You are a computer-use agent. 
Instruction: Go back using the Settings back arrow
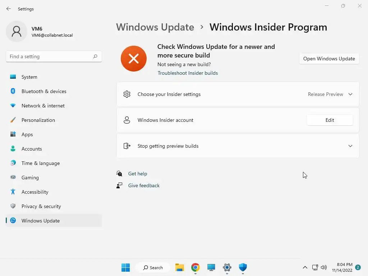point(9,9)
